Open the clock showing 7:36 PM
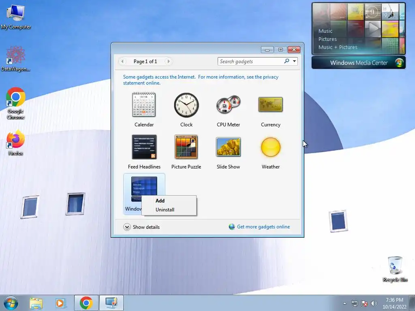The width and height of the screenshot is (415, 311). 394,303
